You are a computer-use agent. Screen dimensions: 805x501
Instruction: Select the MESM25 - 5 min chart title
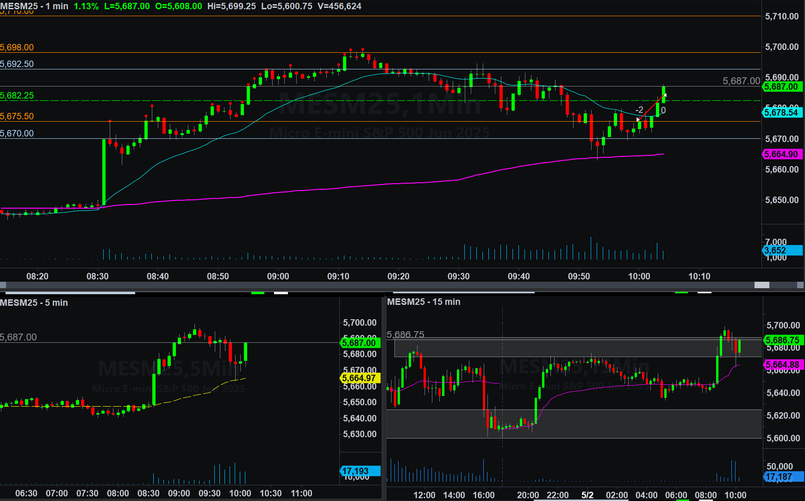click(x=34, y=303)
